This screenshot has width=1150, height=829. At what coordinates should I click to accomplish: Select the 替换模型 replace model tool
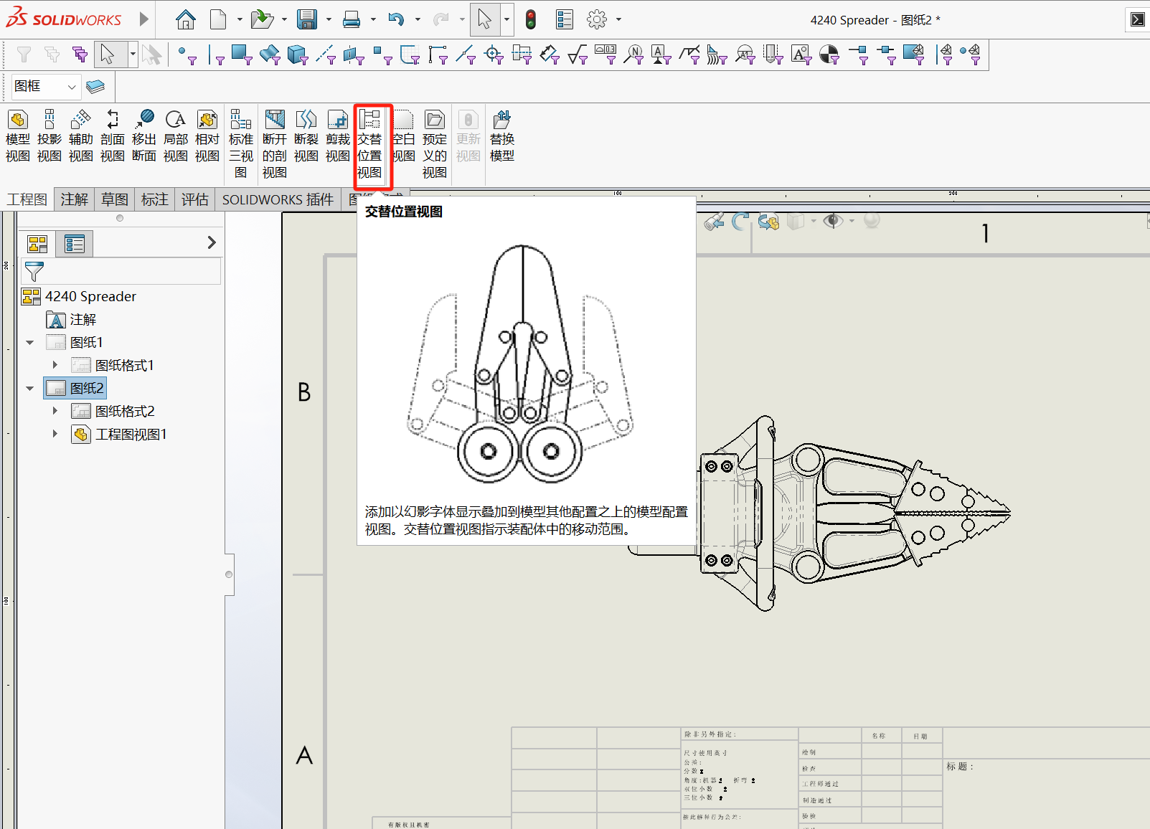[x=502, y=136]
